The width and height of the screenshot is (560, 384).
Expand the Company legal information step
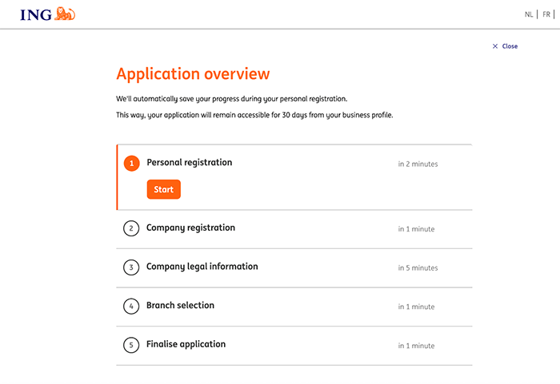pos(202,267)
